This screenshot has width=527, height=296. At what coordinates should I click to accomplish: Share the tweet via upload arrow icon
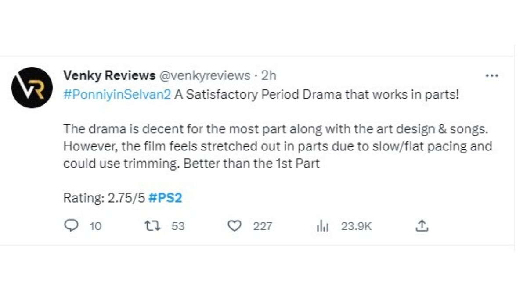point(422,226)
